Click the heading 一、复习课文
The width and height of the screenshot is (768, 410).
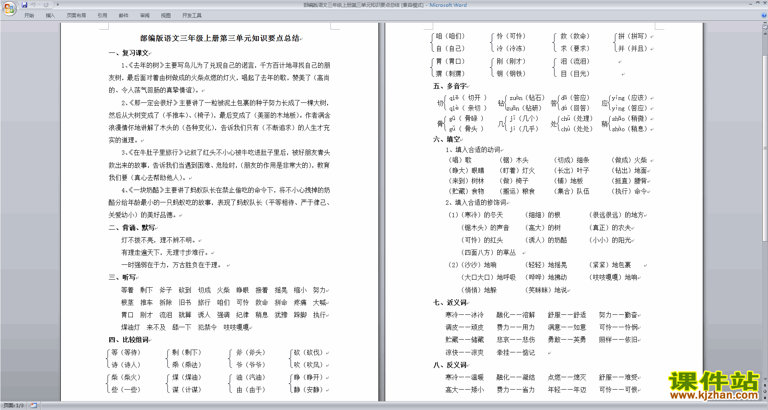tap(129, 53)
